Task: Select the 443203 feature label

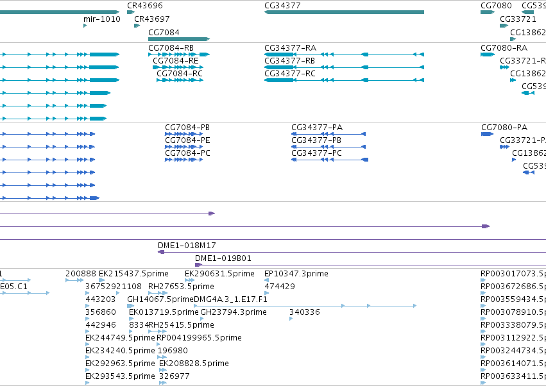Action: point(100,299)
